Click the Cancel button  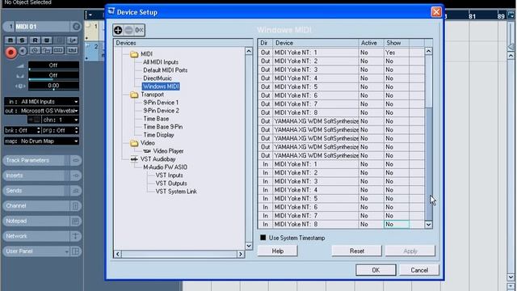point(419,270)
